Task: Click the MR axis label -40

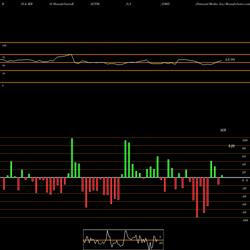Action: coord(244,196)
